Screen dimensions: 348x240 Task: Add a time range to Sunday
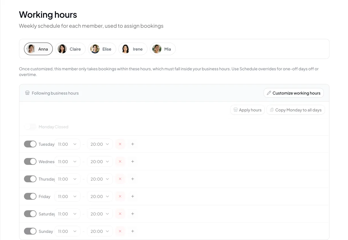(133, 231)
